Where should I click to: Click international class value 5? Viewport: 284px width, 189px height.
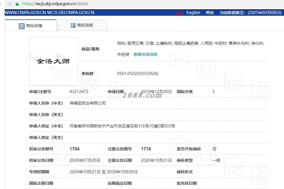click(x=213, y=92)
